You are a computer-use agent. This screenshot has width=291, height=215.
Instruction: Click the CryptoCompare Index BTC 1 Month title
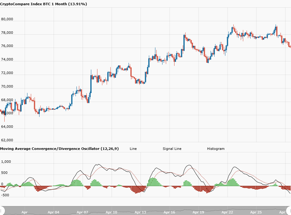pyautogui.click(x=43, y=4)
